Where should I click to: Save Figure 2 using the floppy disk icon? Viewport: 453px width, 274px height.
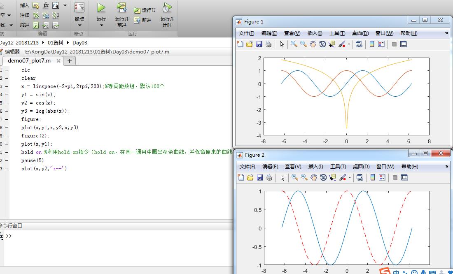click(260, 177)
